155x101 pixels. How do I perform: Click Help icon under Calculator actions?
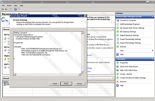coord(118,85)
